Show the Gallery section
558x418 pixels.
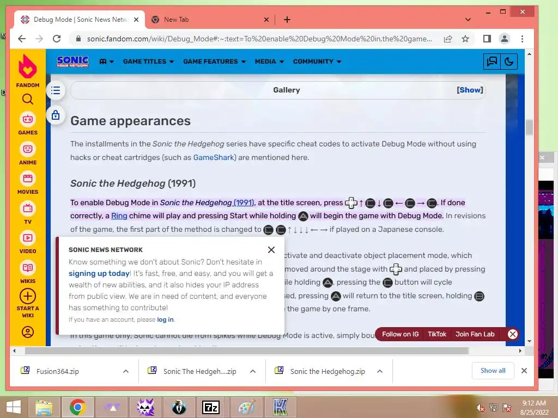pyautogui.click(x=470, y=90)
